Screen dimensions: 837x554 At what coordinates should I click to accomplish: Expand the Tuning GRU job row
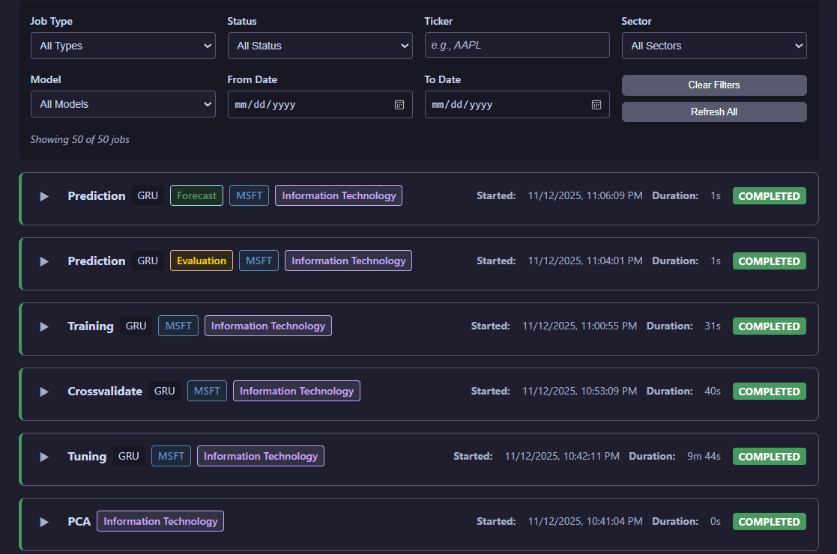tap(44, 457)
